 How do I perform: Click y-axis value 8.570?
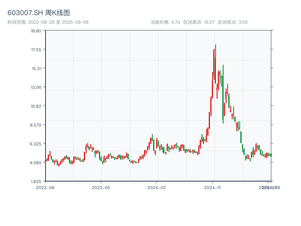click(x=35, y=125)
